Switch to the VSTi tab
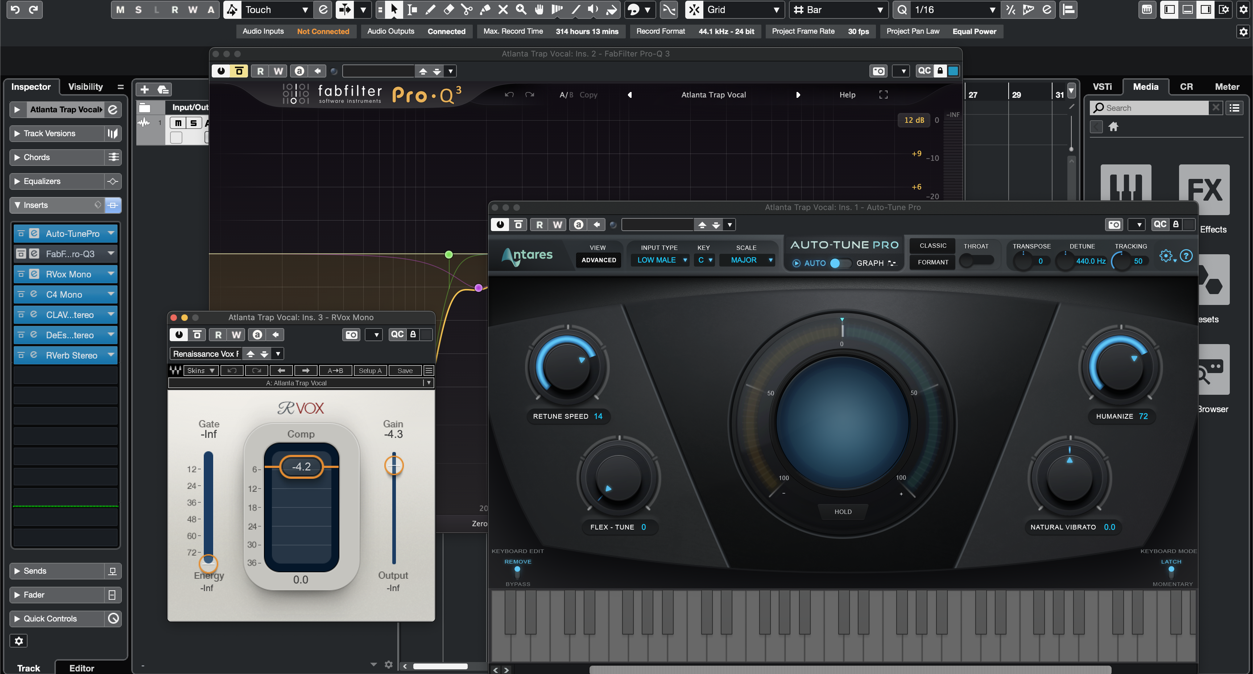Image resolution: width=1253 pixels, height=674 pixels. [1102, 87]
